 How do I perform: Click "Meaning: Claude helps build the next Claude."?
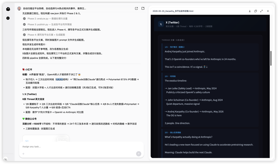click(x=188, y=152)
